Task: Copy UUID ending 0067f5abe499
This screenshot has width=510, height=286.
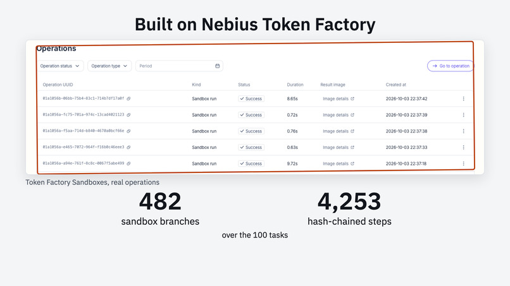Action: pyautogui.click(x=128, y=164)
